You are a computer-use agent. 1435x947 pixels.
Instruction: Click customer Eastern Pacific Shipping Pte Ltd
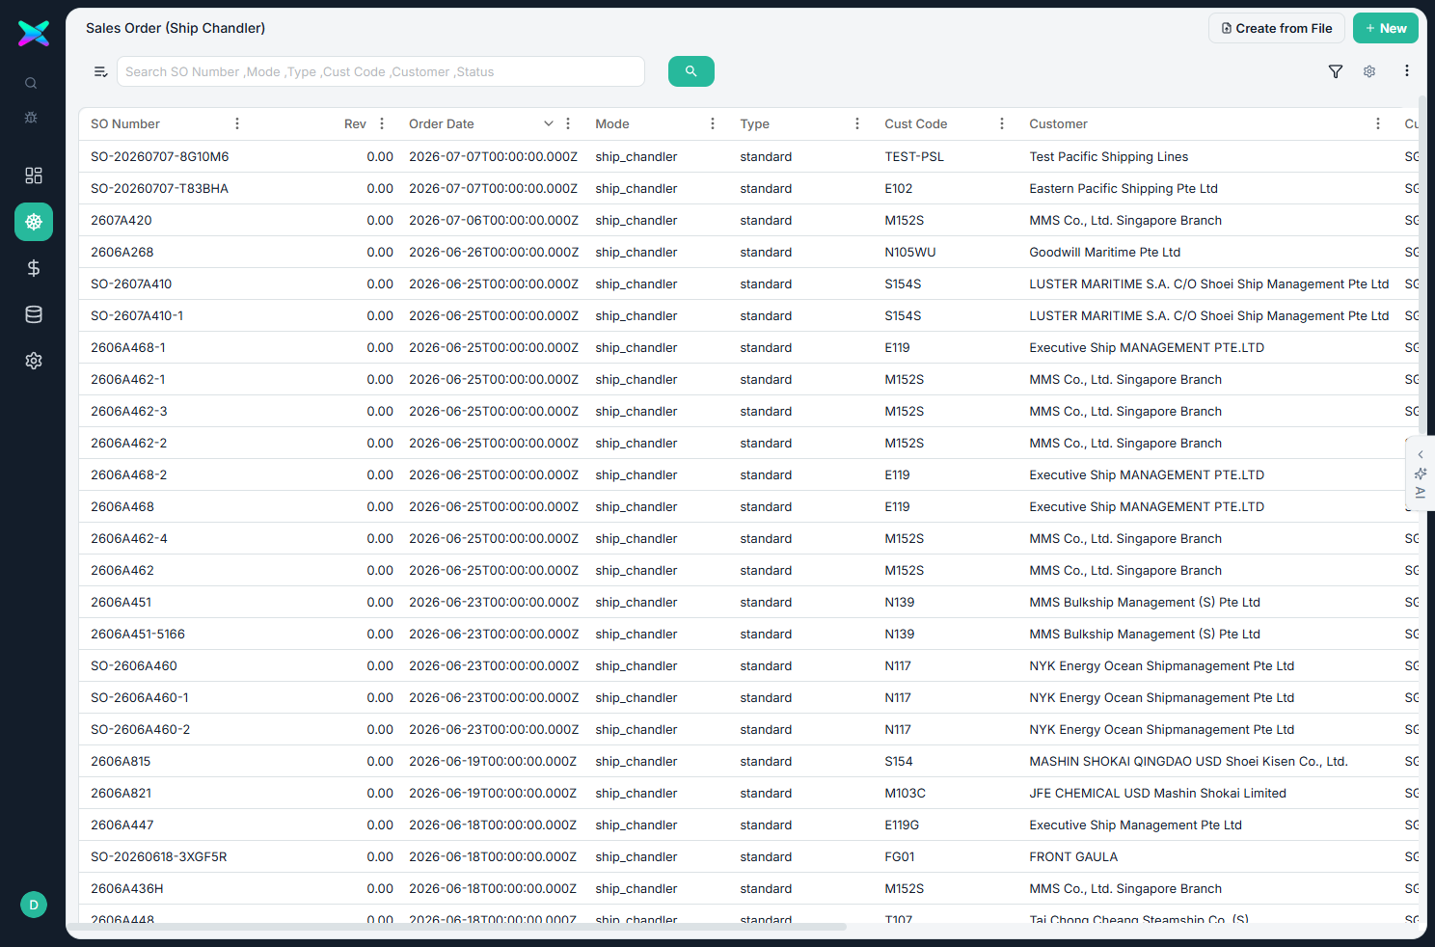1124,188
